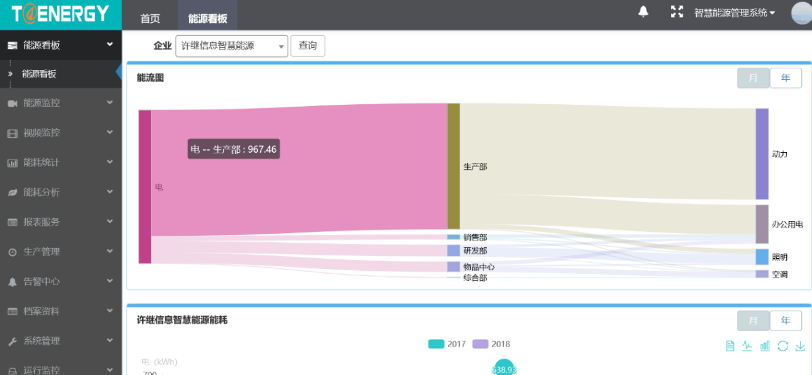The width and height of the screenshot is (812, 375).
Task: Click the user avatar in top right
Action: (x=800, y=13)
